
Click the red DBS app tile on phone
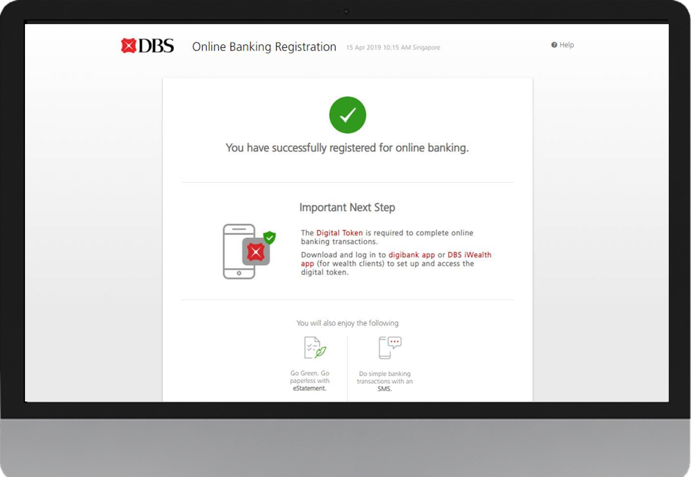point(256,251)
